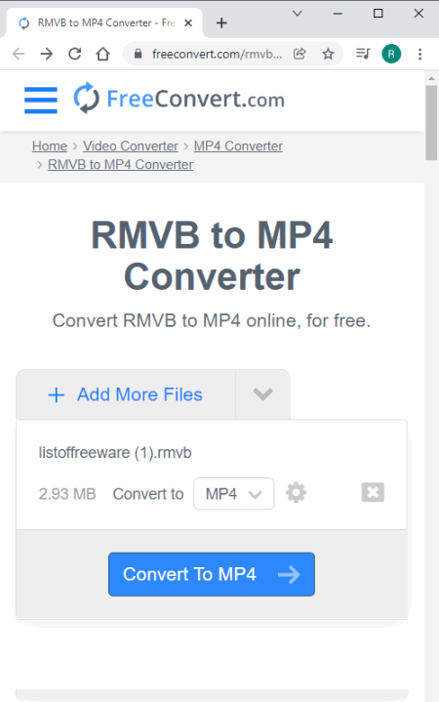Open the MP4 output format dropdown
The height and width of the screenshot is (702, 439).
coord(233,494)
